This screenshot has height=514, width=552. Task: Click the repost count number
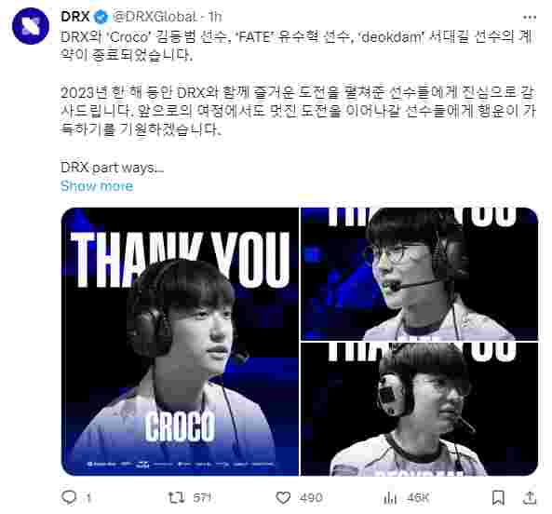coord(202,497)
